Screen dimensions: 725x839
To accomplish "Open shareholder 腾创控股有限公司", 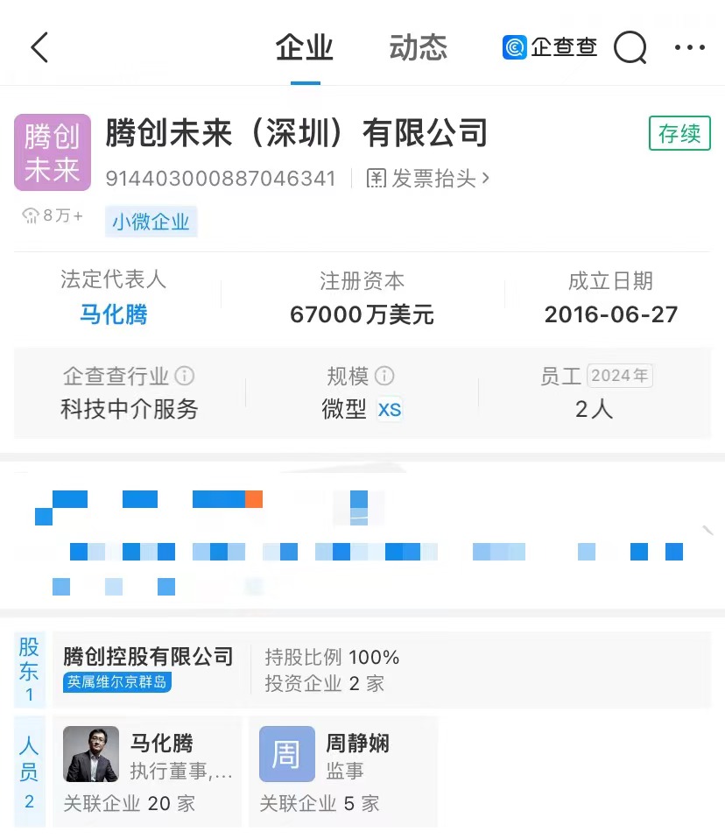I will coord(148,657).
